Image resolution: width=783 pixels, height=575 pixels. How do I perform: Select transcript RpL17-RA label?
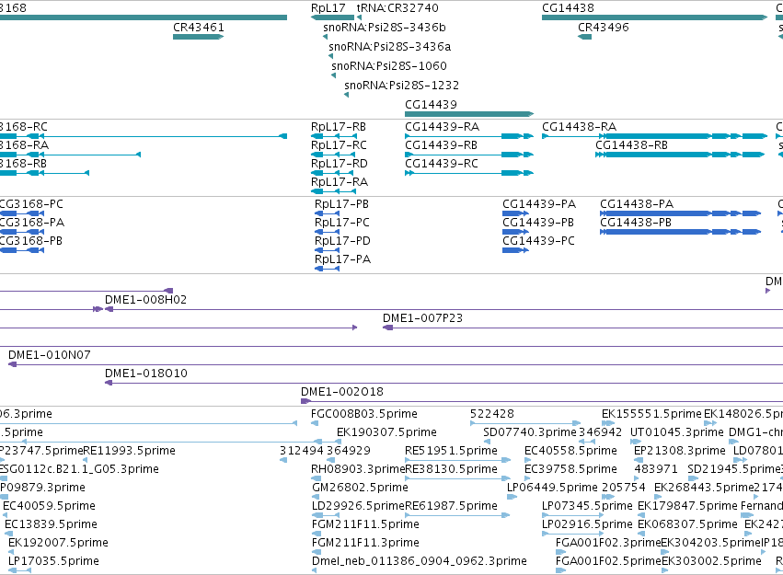tap(340, 182)
